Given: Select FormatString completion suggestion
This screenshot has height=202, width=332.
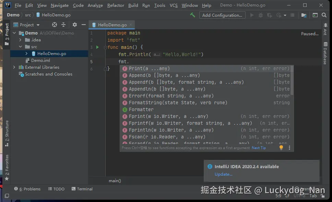Looking at the screenshot, I should [206, 103].
